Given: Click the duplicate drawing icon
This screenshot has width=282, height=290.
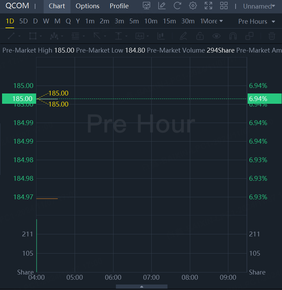Looking at the screenshot, I should [249, 36].
